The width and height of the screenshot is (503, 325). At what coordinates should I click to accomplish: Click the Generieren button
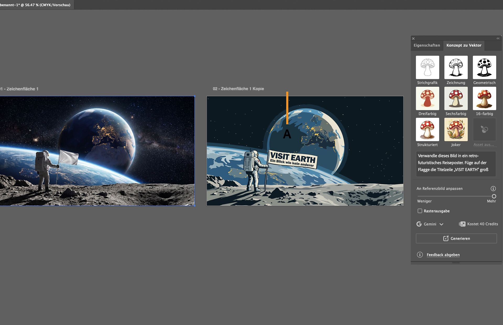(x=456, y=239)
